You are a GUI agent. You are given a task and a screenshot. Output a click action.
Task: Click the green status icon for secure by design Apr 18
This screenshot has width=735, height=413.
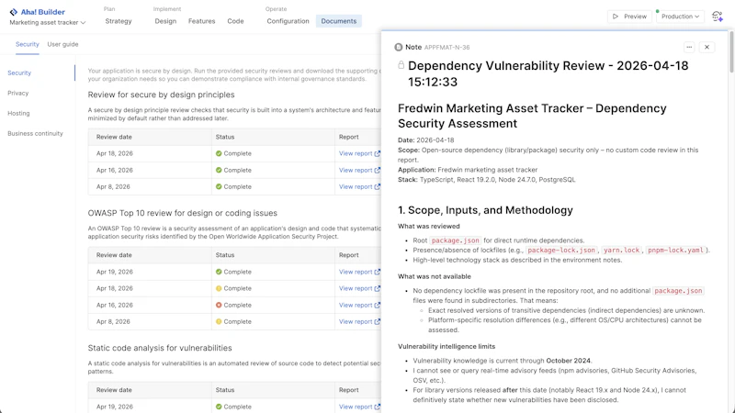tap(219, 153)
